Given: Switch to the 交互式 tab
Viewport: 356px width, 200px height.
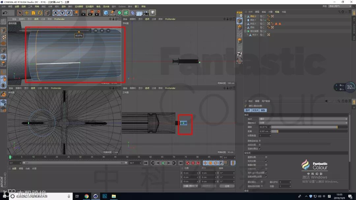Looking at the screenshot, I should pos(255,110).
